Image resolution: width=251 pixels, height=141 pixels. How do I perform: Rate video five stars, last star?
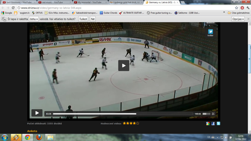tap(137, 123)
